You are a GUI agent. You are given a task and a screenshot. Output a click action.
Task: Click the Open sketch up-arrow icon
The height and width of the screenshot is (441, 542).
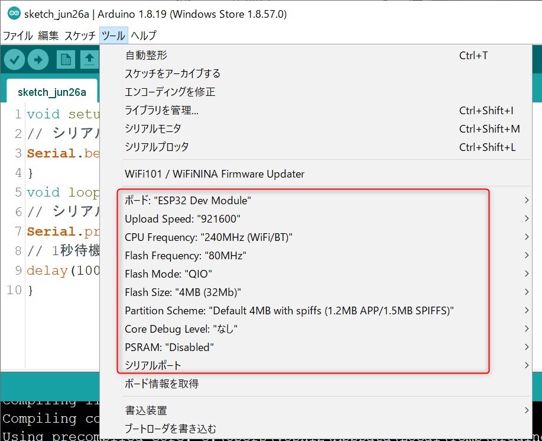point(89,59)
